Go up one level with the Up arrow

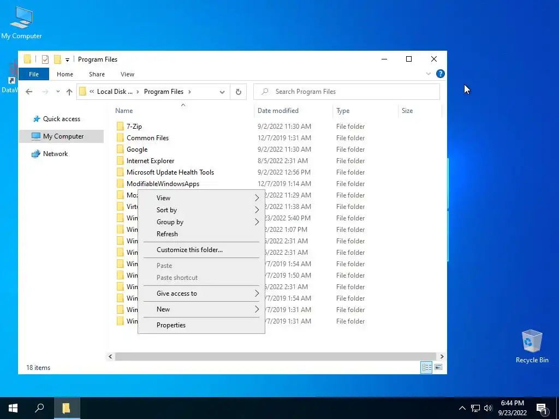pos(69,92)
